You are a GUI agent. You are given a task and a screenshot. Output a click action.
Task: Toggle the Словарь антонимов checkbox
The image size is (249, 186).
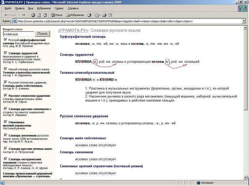(x=5, y=135)
